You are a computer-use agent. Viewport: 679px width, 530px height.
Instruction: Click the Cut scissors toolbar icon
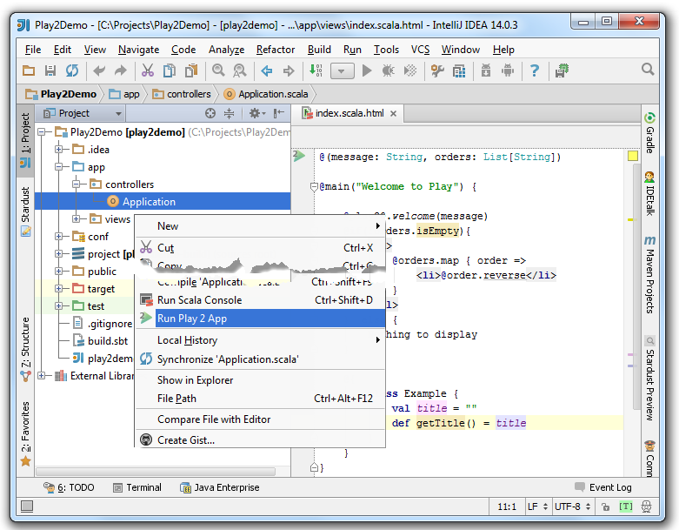[x=147, y=70]
